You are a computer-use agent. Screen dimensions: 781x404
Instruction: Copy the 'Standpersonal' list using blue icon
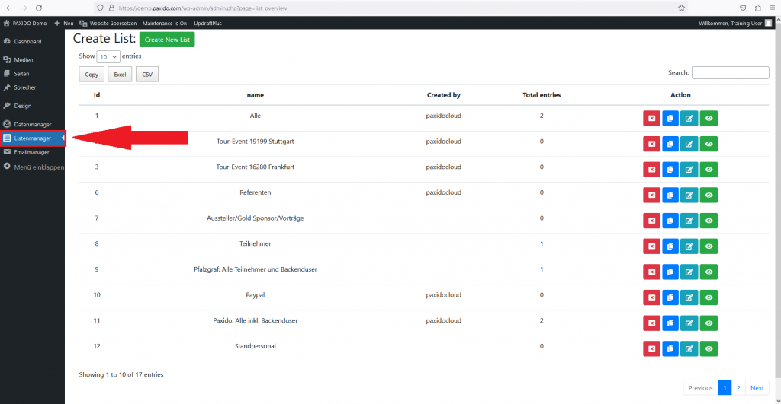click(x=670, y=348)
